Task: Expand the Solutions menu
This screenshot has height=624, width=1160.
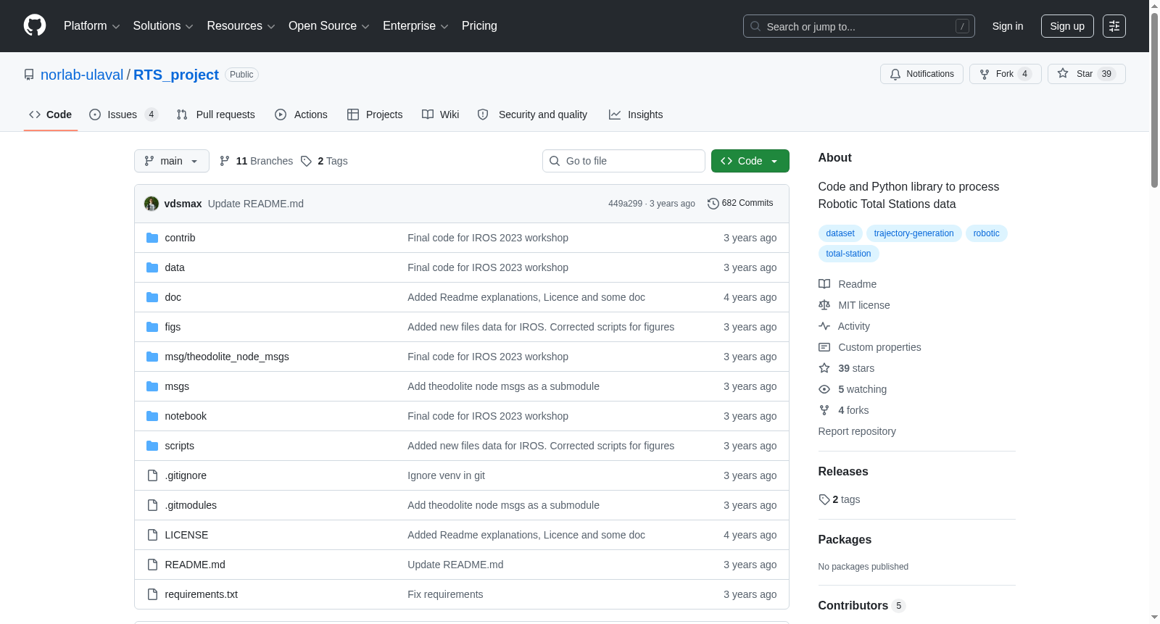Action: 163,26
